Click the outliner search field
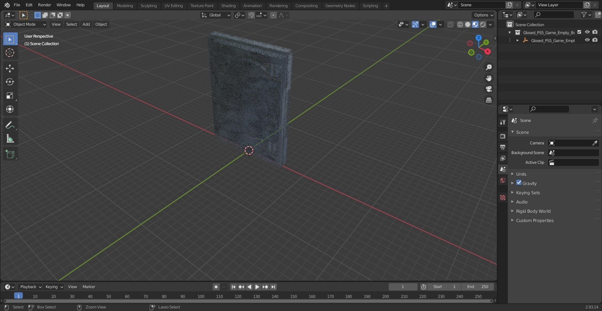The width and height of the screenshot is (602, 311). (x=553, y=15)
